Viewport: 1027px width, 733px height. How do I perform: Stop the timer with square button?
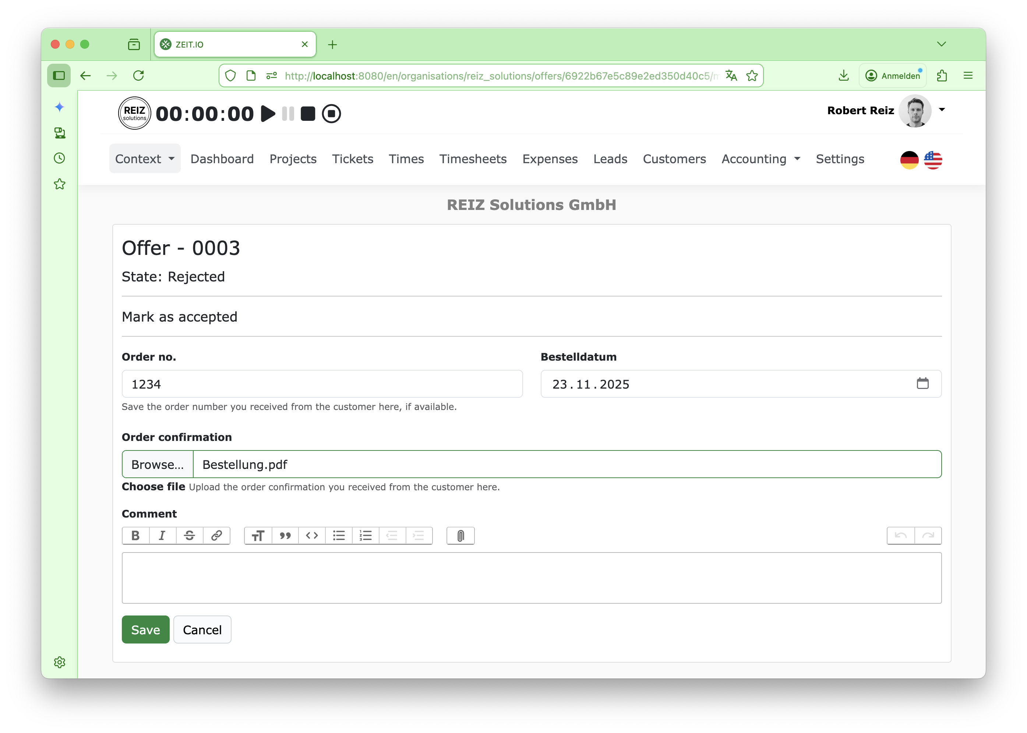(x=308, y=114)
